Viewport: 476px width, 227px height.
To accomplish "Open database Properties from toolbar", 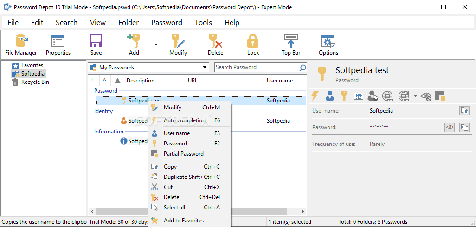I will pos(58,45).
